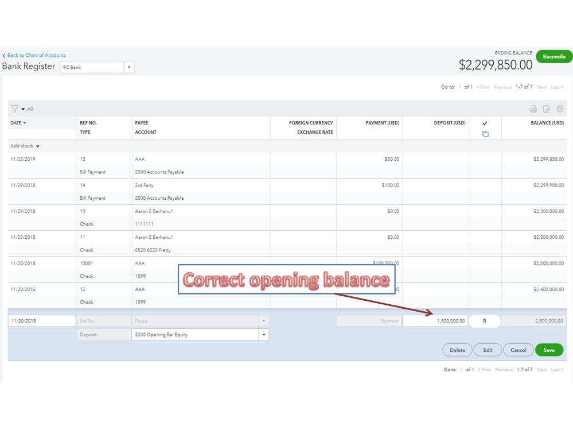
Task: Click the Payee input field
Action: pyautogui.click(x=195, y=321)
